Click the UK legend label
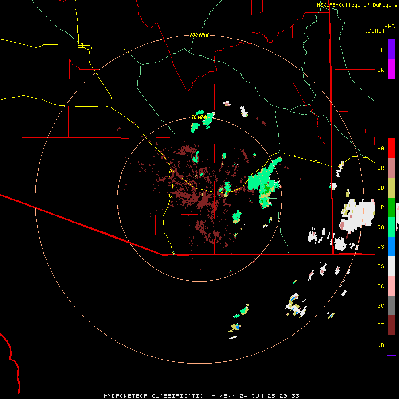Screen dimensions: 399x399 pyautogui.click(x=380, y=70)
